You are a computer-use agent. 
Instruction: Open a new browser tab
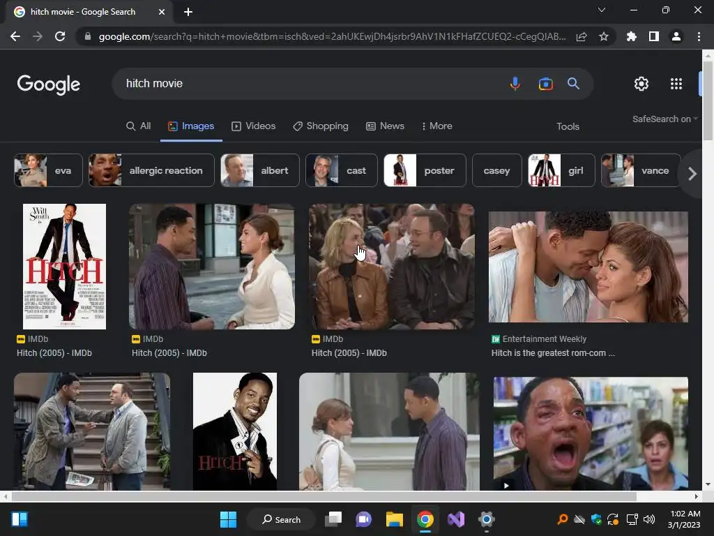188,12
